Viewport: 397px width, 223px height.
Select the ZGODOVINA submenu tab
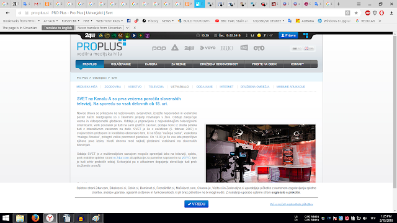[x=113, y=87]
